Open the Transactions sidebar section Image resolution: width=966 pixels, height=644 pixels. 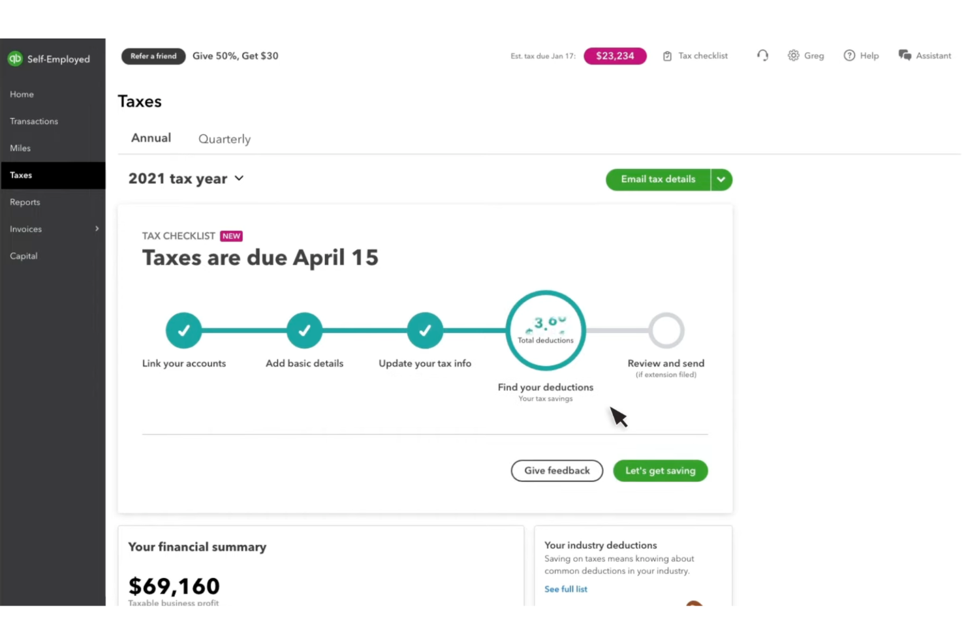(34, 121)
